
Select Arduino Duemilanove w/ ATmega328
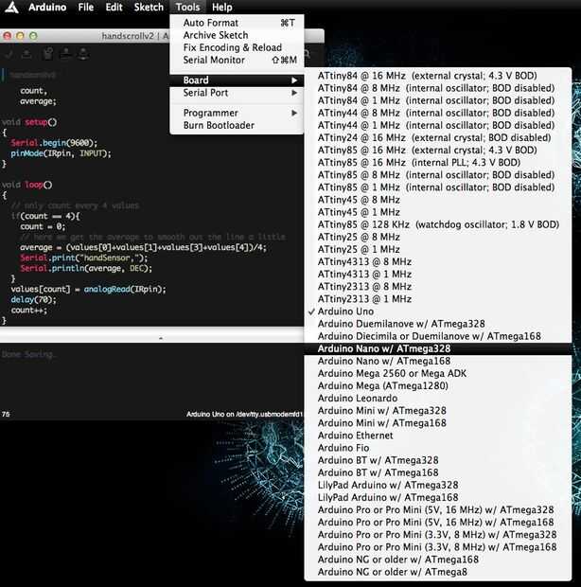click(438, 324)
